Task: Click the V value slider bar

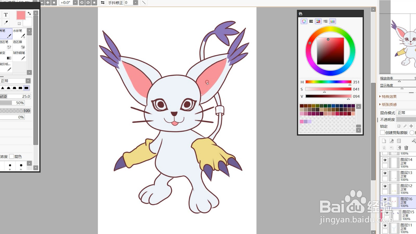Action: click(328, 96)
